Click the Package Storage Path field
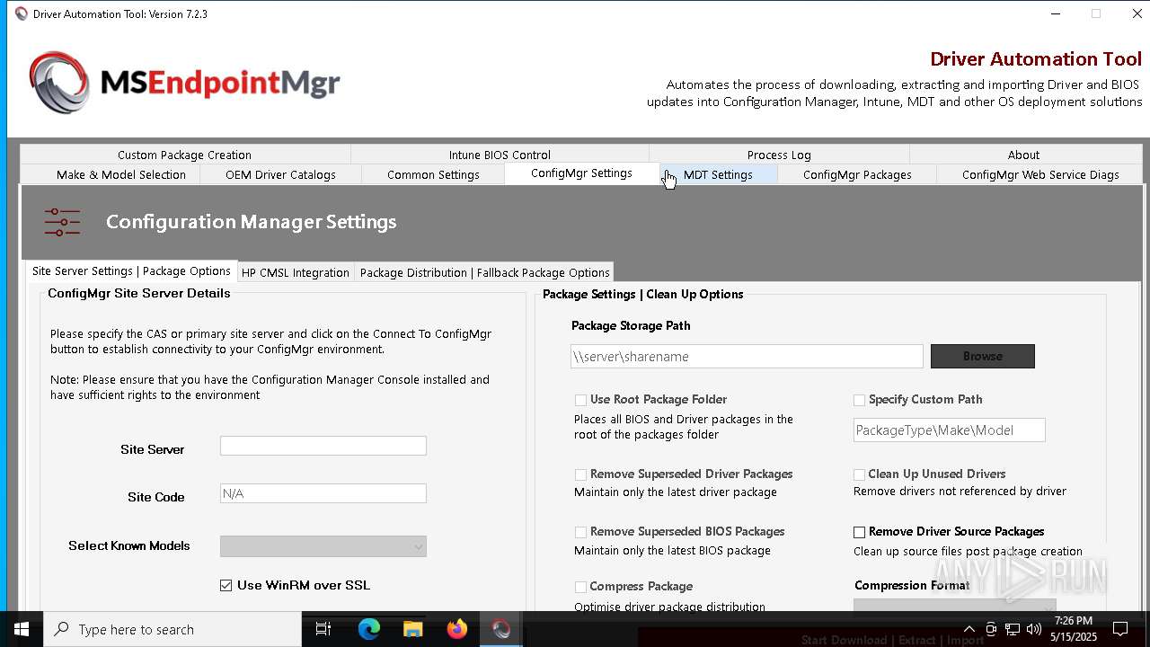 pos(747,356)
